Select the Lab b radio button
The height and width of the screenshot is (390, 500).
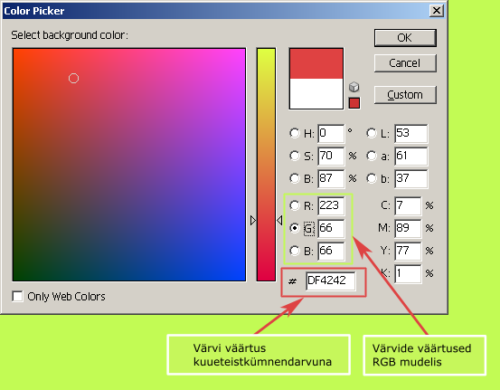click(372, 178)
